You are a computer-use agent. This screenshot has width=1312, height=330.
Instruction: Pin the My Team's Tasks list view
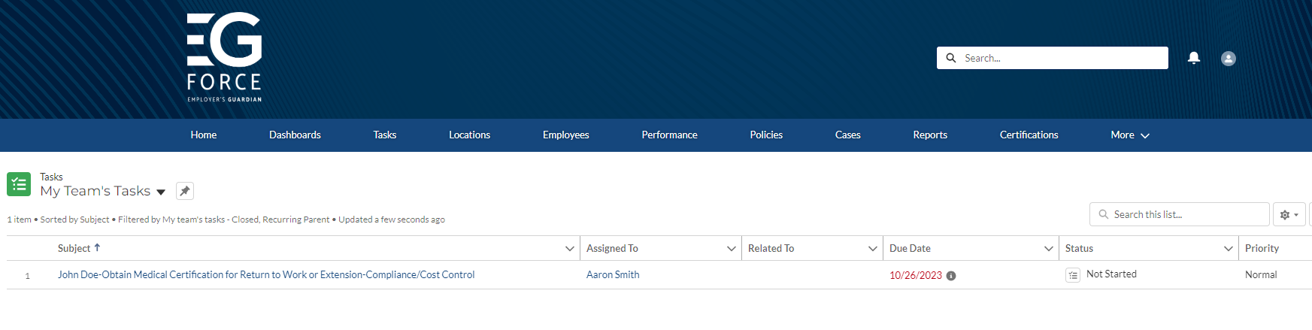185,191
